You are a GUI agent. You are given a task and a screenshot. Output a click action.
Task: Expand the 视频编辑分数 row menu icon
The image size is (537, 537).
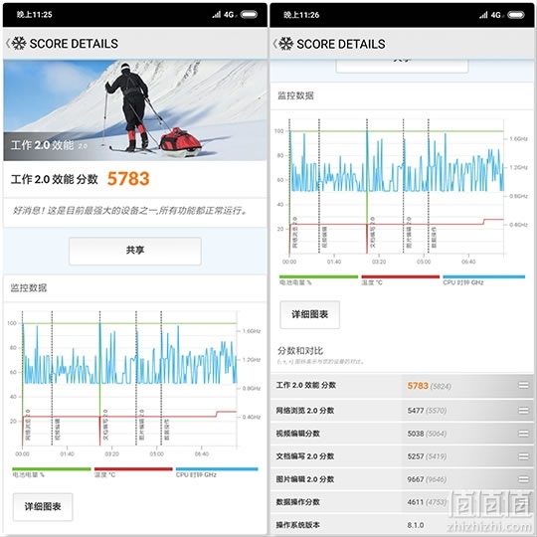[x=523, y=434]
